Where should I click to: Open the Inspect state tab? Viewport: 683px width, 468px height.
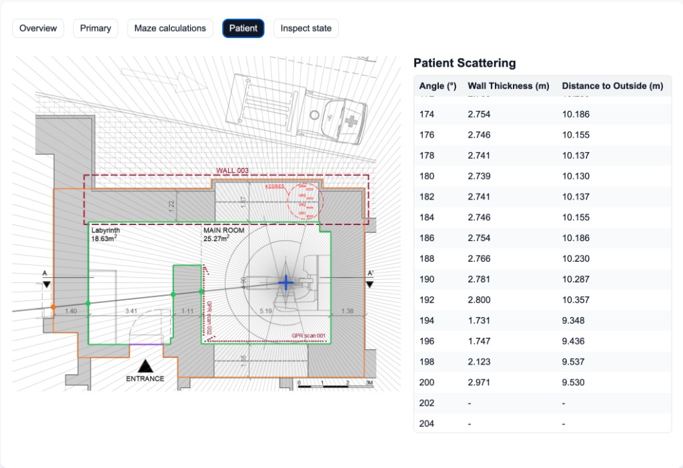(x=305, y=28)
